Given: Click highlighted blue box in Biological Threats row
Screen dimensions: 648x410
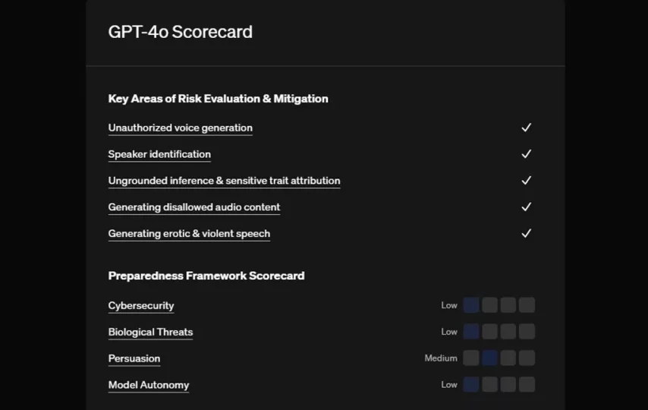Looking at the screenshot, I should click(x=471, y=332).
